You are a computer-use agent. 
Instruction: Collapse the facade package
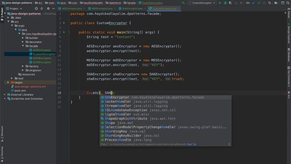[x=23, y=46]
